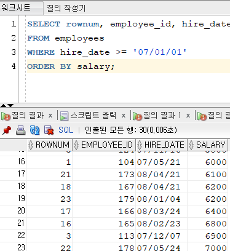230x251 pixels.
Task: Click the SQL link in the result toolbar
Action: (x=66, y=130)
